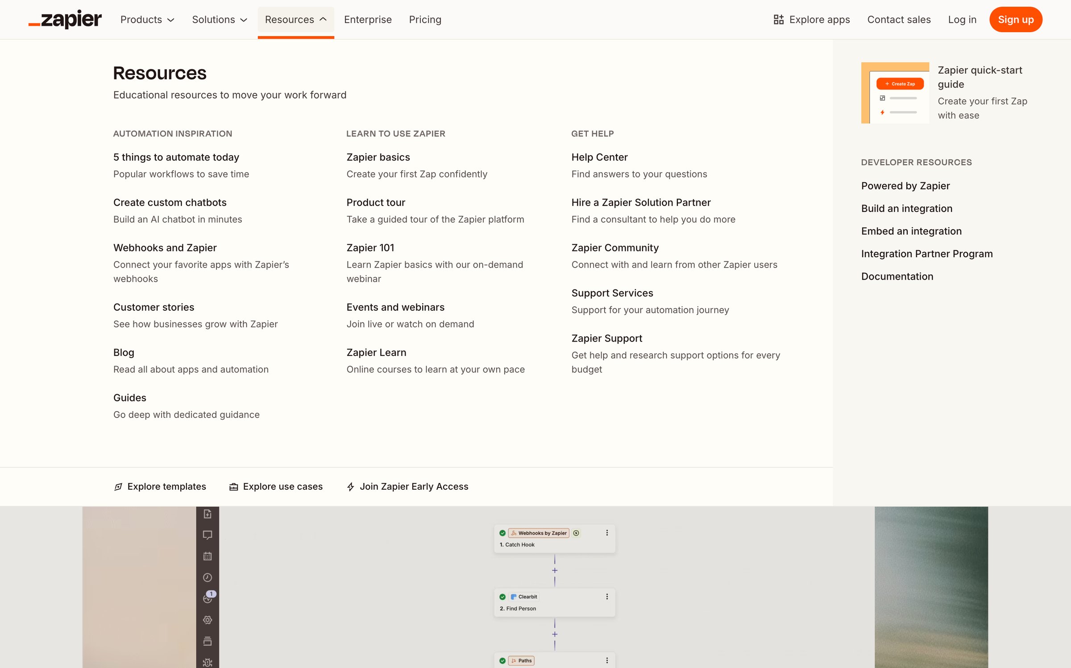
Task: Open the three-dot menu on Find Person step
Action: [607, 597]
